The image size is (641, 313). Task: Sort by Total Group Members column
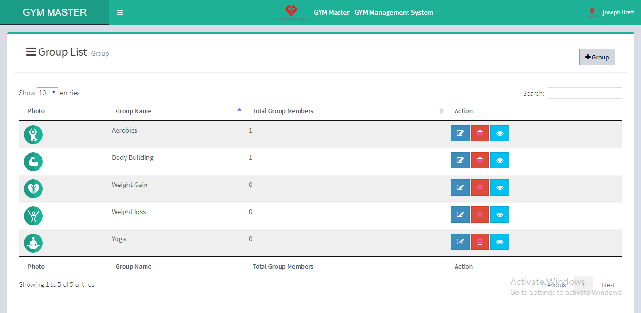[x=283, y=111]
